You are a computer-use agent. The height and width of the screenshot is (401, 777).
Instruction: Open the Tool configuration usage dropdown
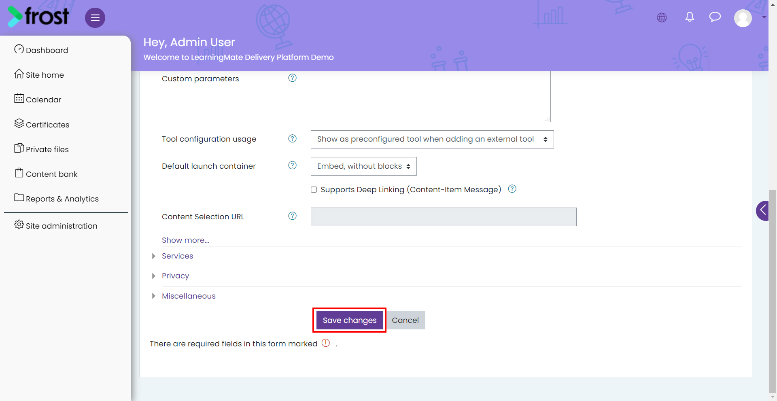(x=432, y=139)
